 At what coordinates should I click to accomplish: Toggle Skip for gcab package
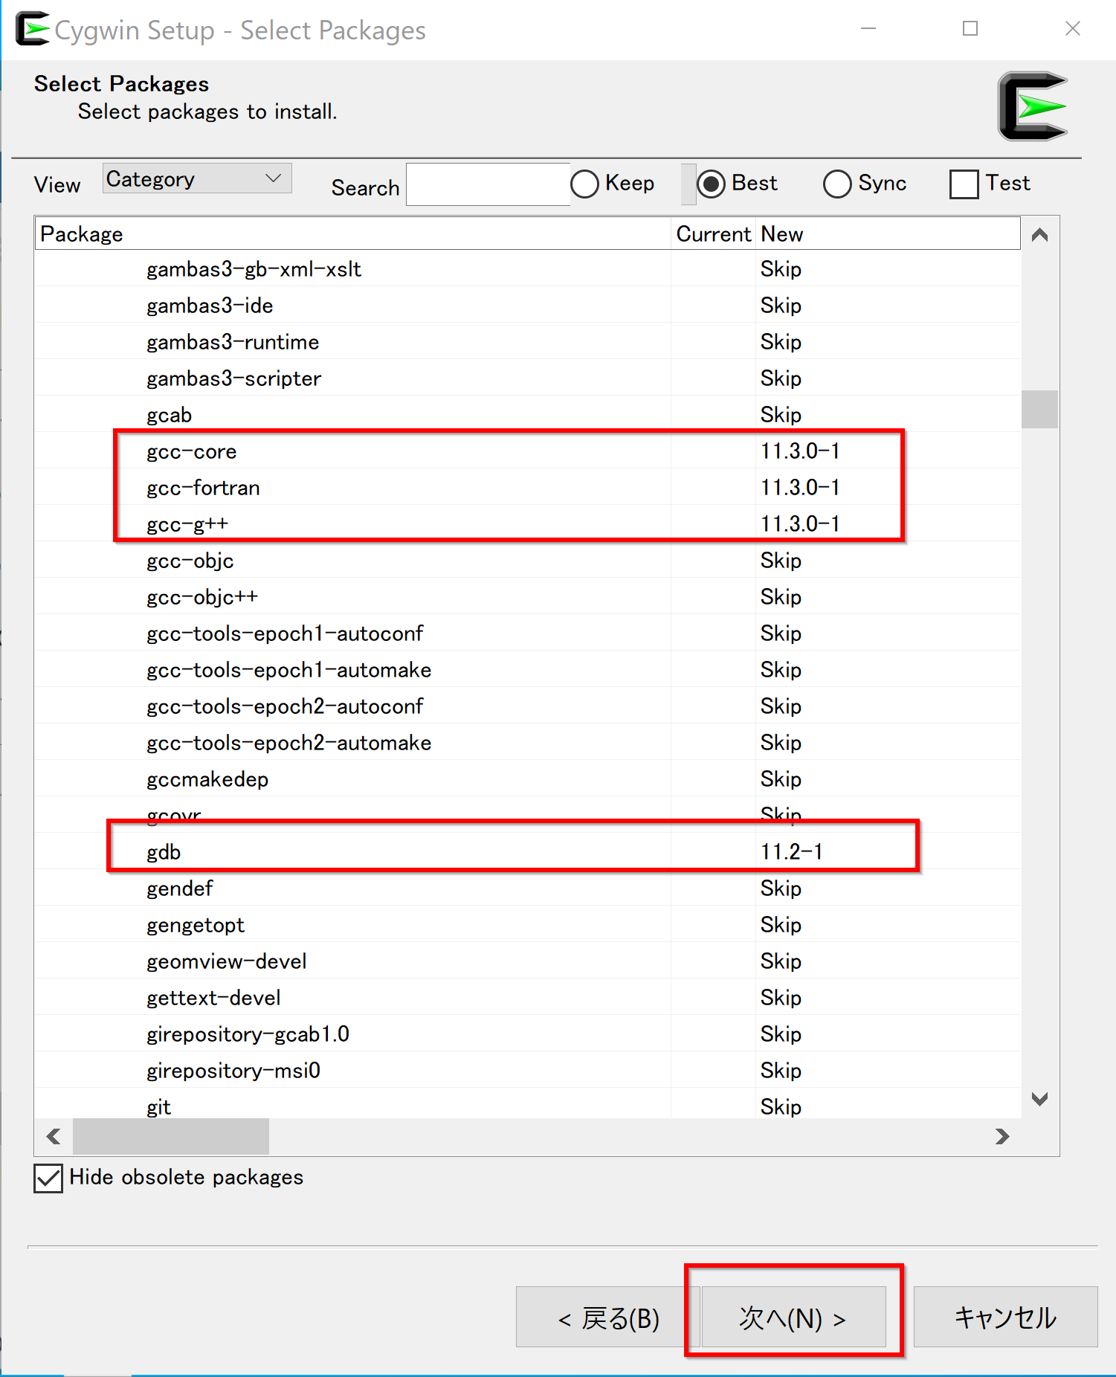pyautogui.click(x=781, y=415)
